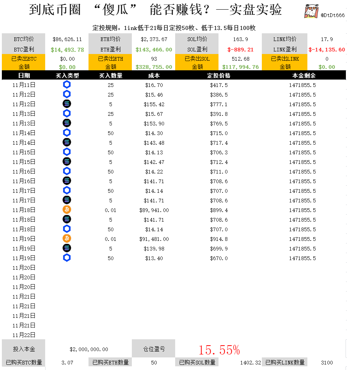347x370 pixels.
Task: Click the 日期 column header
Action: [23, 75]
